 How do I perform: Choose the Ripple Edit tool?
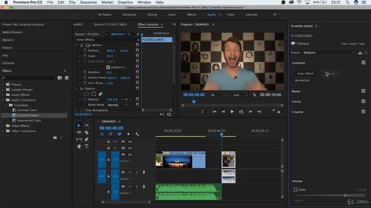(79, 132)
